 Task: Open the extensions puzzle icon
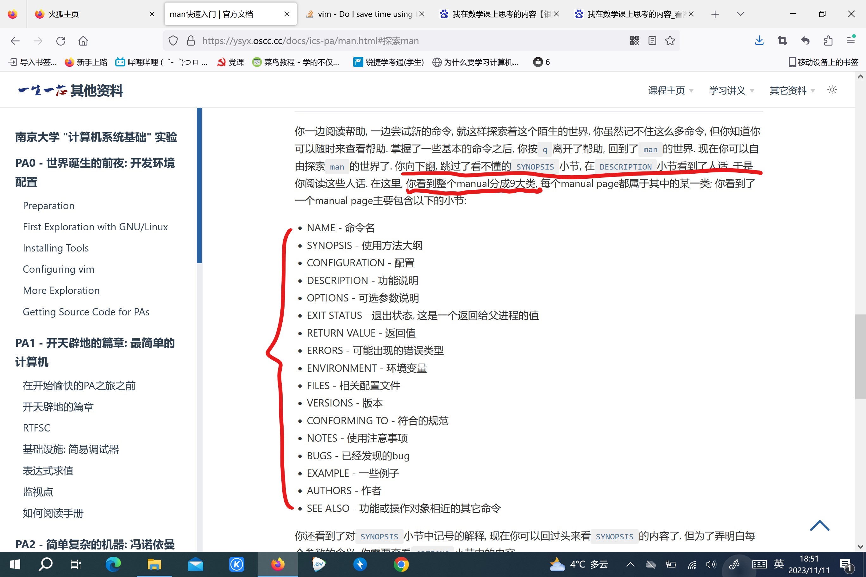pyautogui.click(x=828, y=40)
